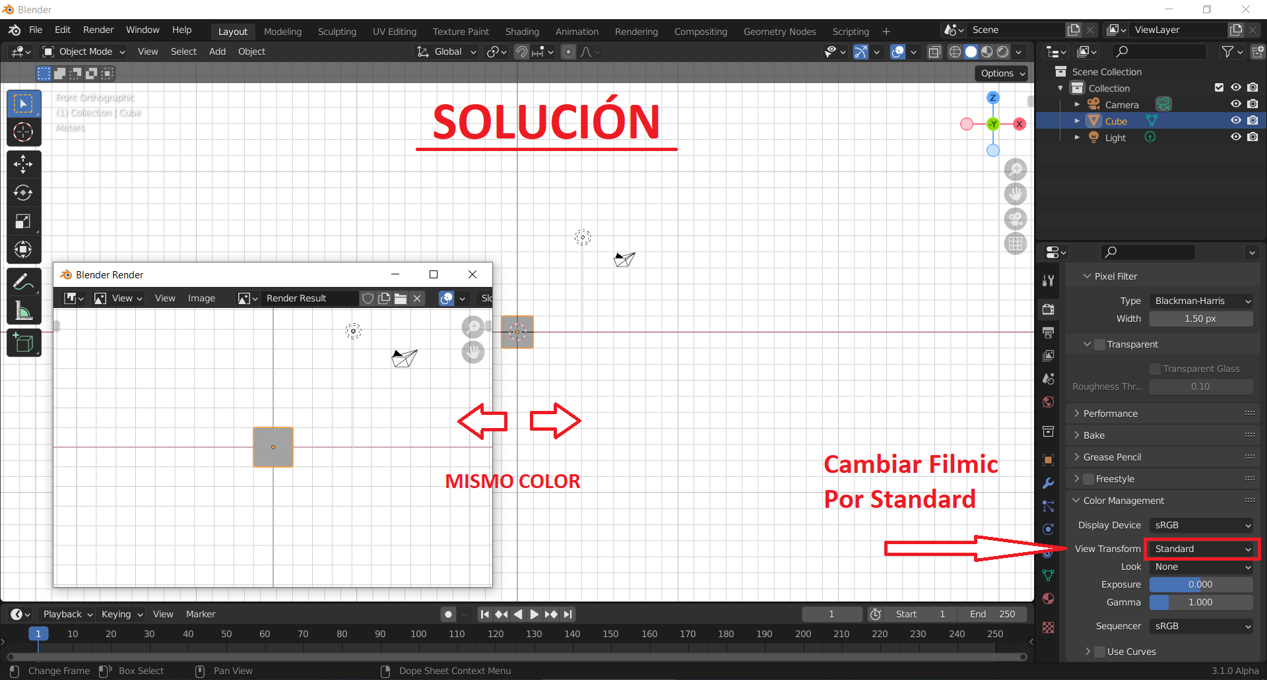Open Modifier properties wrench tab
1267x680 pixels.
(x=1048, y=483)
